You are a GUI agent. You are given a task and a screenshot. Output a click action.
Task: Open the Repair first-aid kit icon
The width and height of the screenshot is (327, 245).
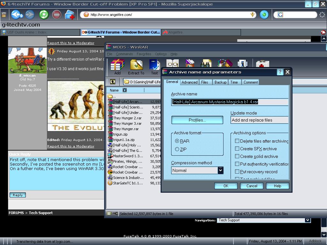click(x=262, y=64)
